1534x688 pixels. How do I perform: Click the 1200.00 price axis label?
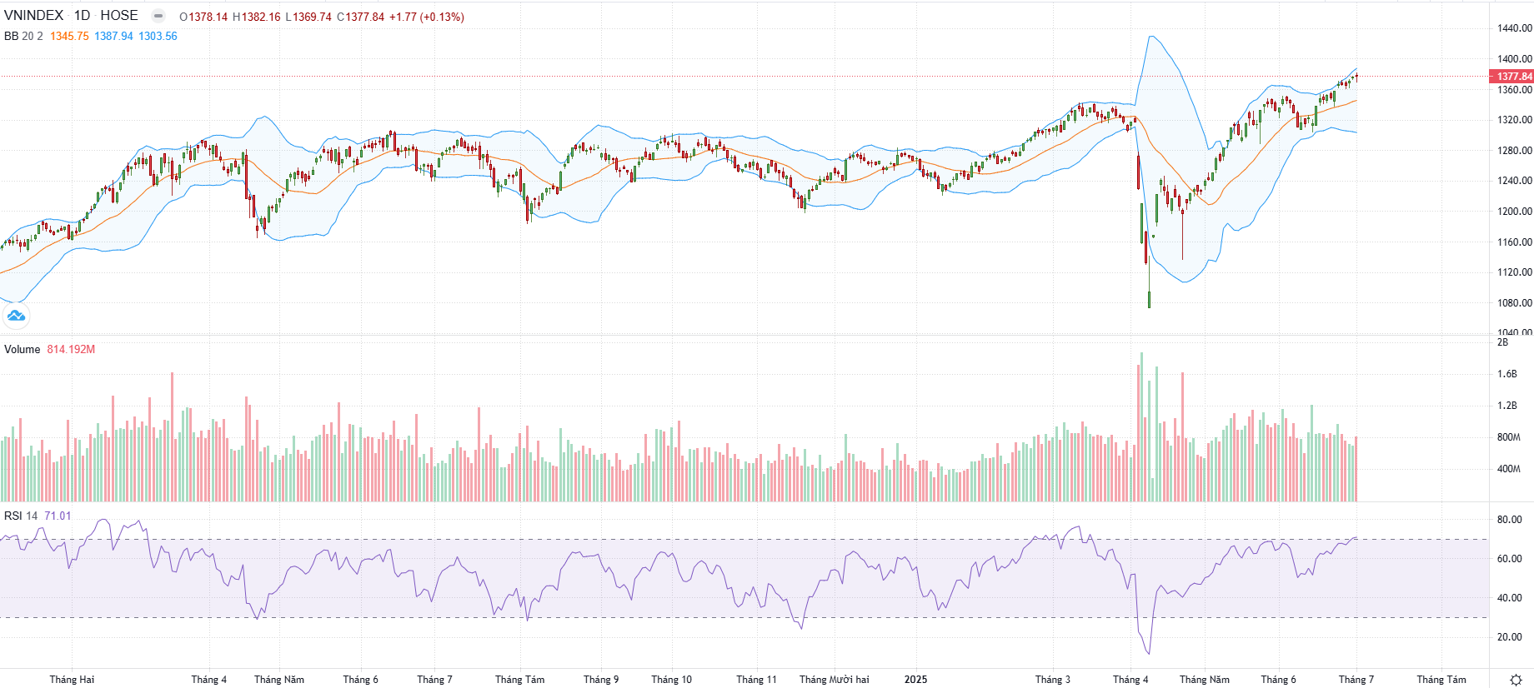click(x=1515, y=212)
